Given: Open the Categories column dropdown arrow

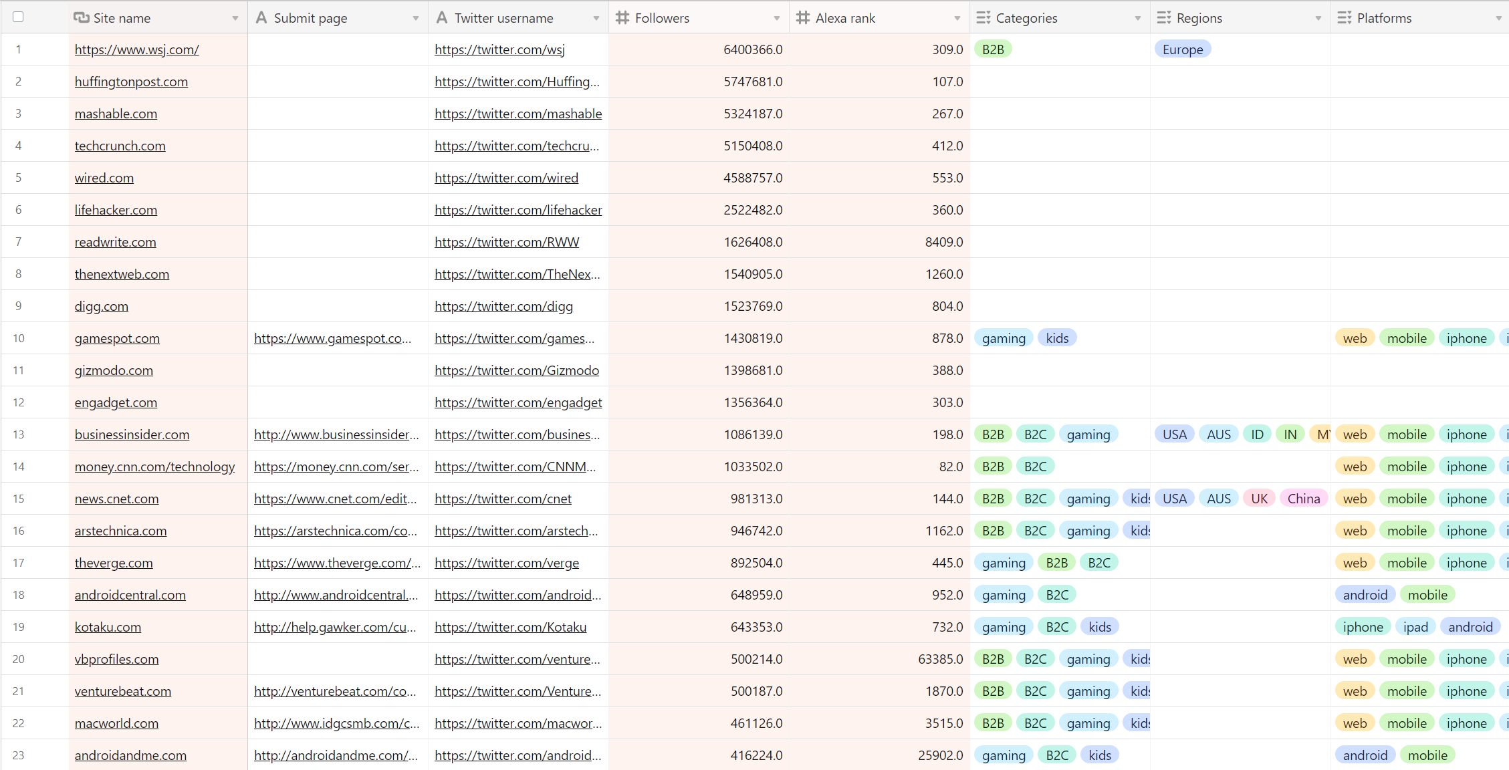Looking at the screenshot, I should click(x=1138, y=19).
